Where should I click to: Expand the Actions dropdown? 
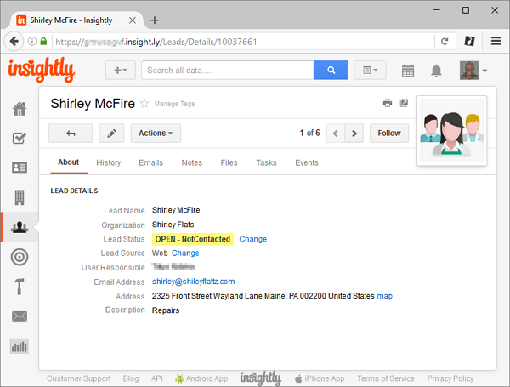coord(156,133)
